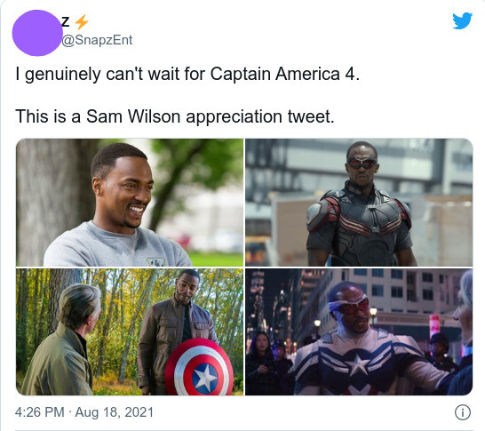Click the man in the brown leather jacket
This screenshot has width=485, height=431.
[177, 331]
